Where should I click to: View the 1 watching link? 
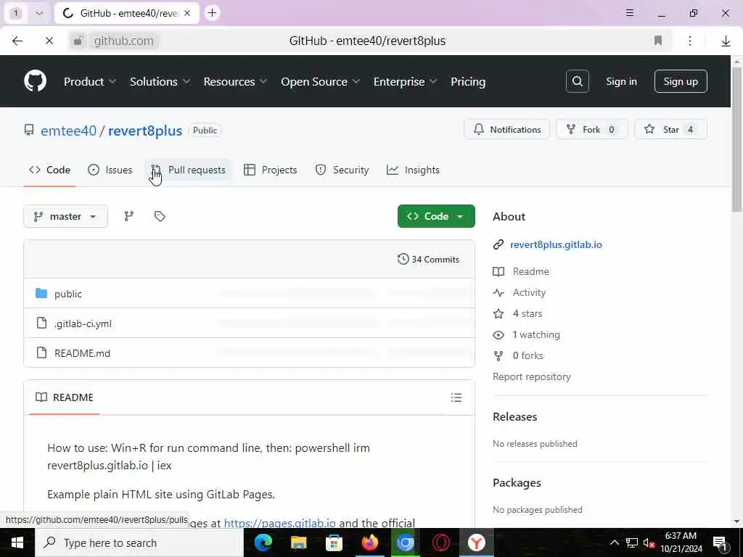pos(536,335)
